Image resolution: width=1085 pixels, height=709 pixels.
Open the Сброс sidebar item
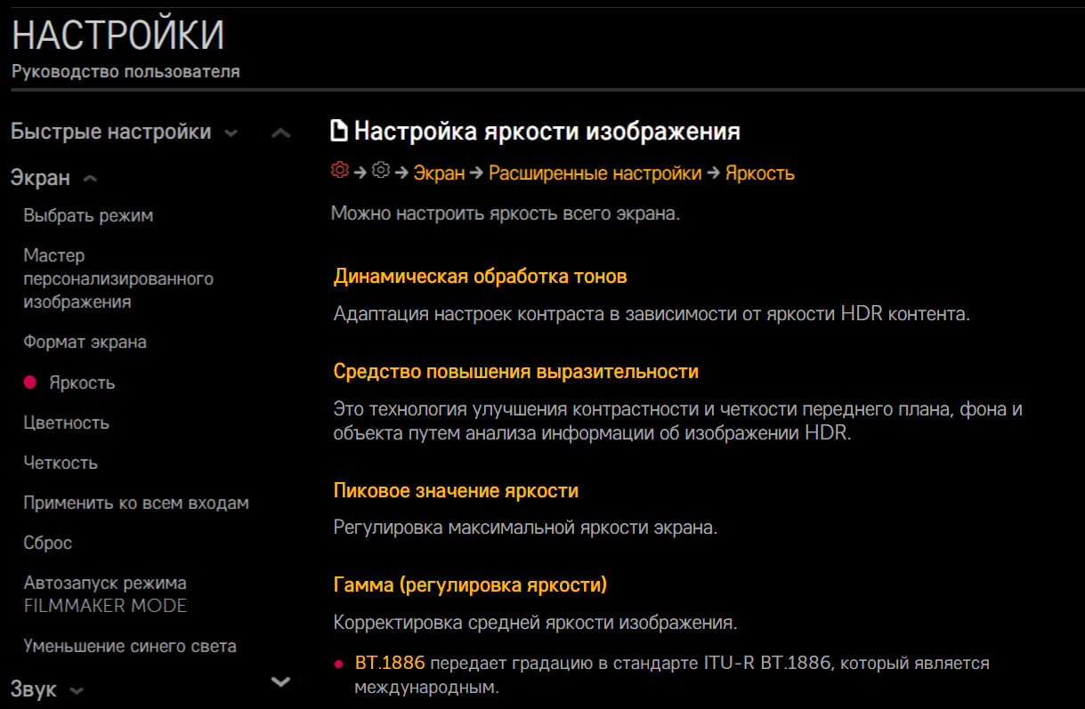(x=47, y=543)
